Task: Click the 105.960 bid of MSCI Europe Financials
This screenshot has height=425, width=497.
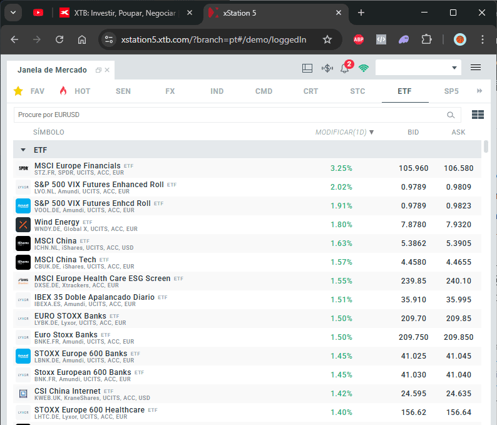Action: [x=413, y=168]
